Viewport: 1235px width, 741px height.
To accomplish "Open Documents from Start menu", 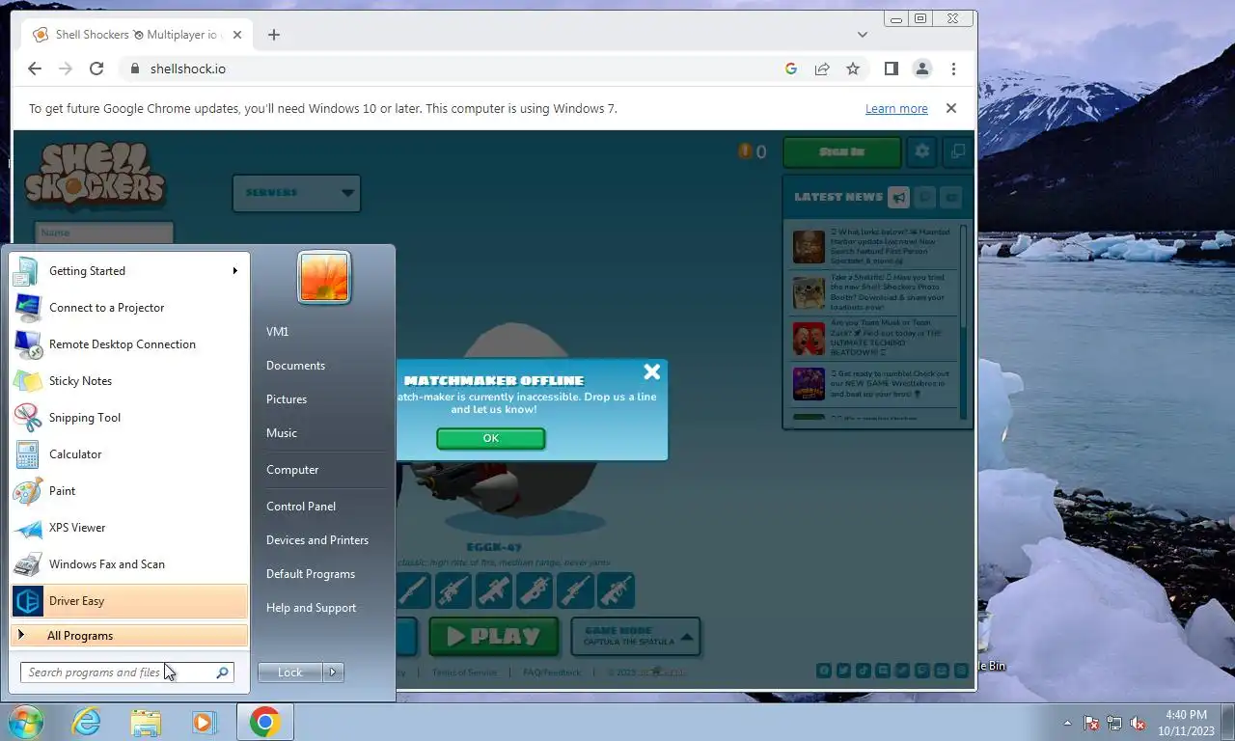I will (x=295, y=366).
